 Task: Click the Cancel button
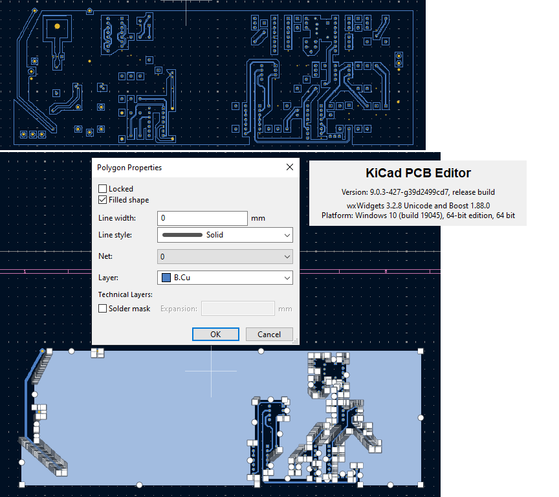(269, 335)
